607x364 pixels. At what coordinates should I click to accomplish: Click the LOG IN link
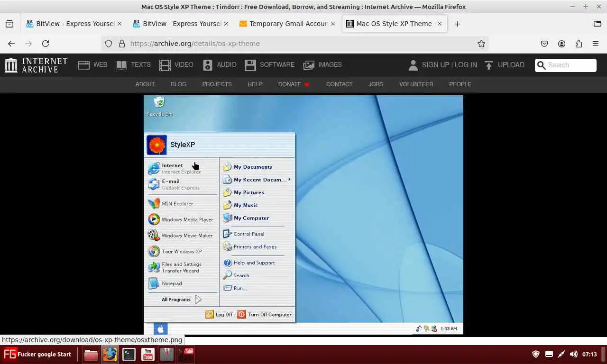click(x=466, y=65)
